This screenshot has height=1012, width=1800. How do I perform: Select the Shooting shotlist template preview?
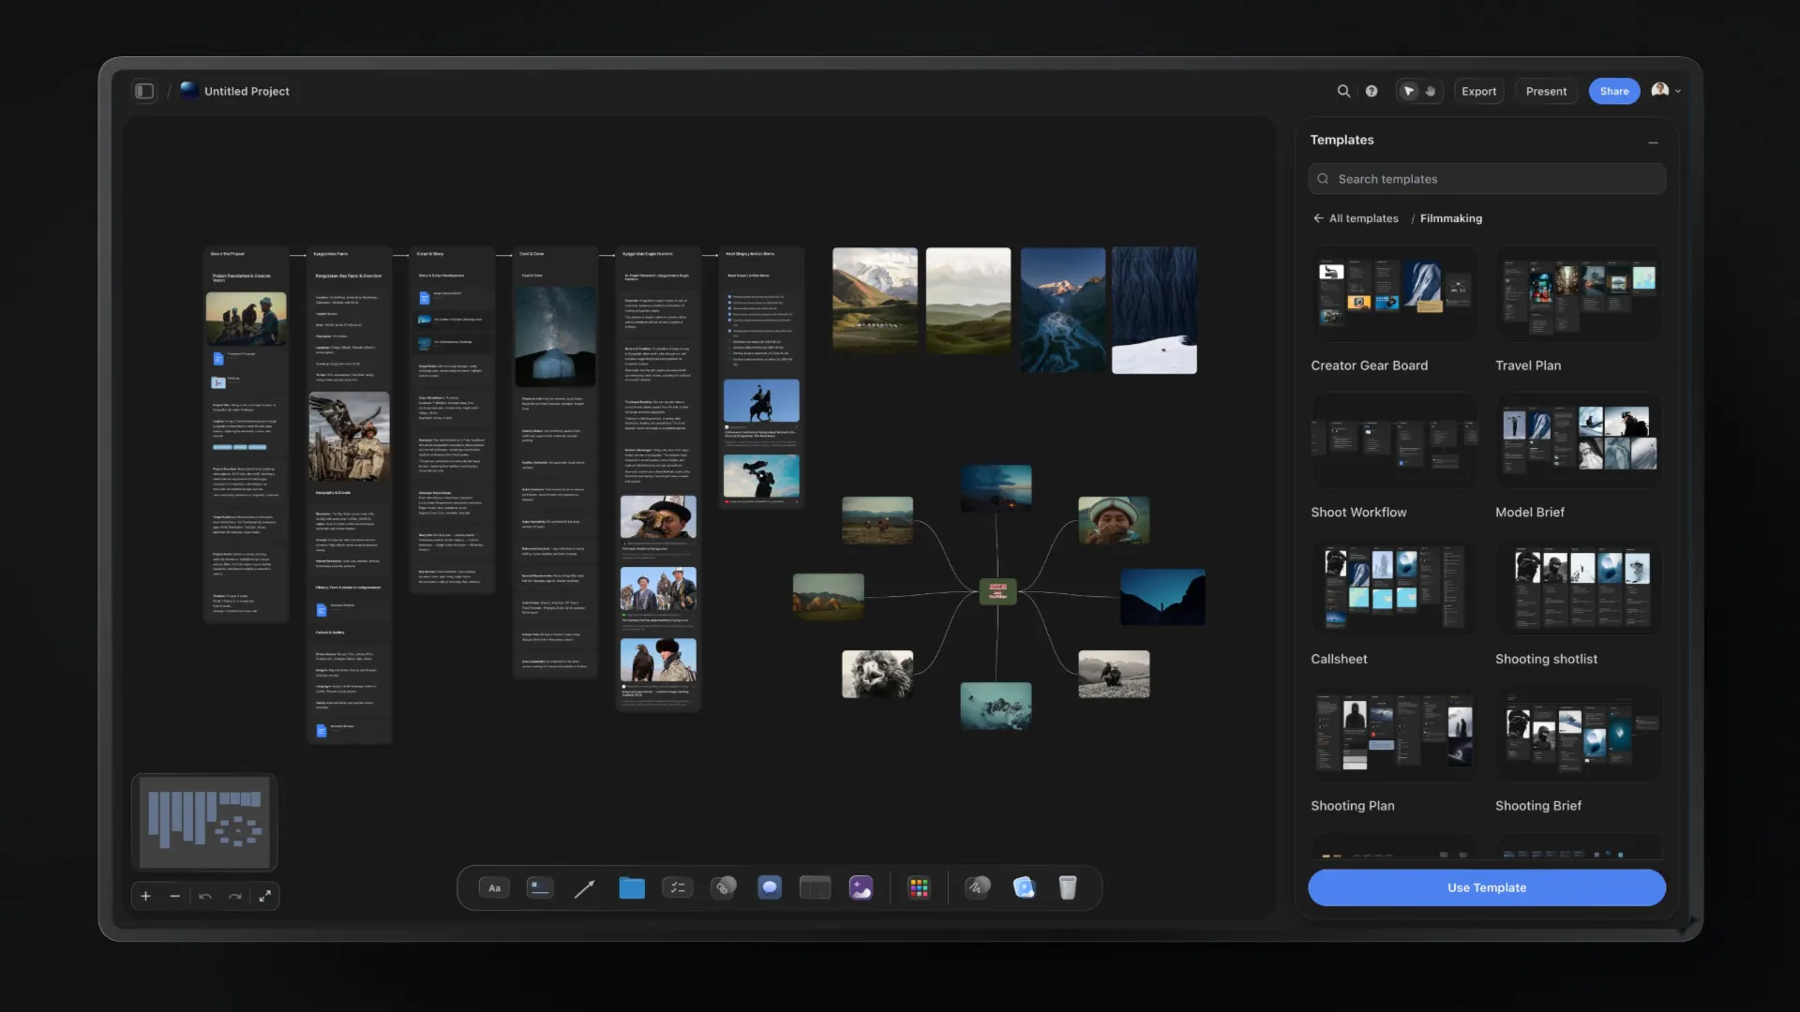pos(1578,588)
